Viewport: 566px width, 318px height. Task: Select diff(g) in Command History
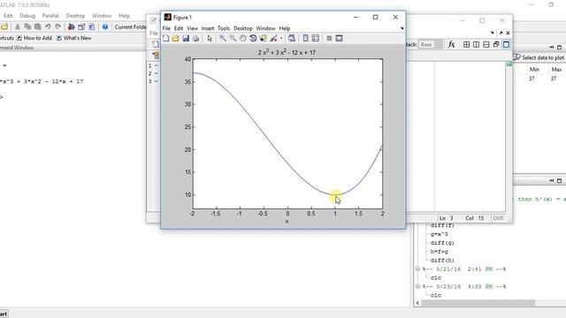point(442,243)
